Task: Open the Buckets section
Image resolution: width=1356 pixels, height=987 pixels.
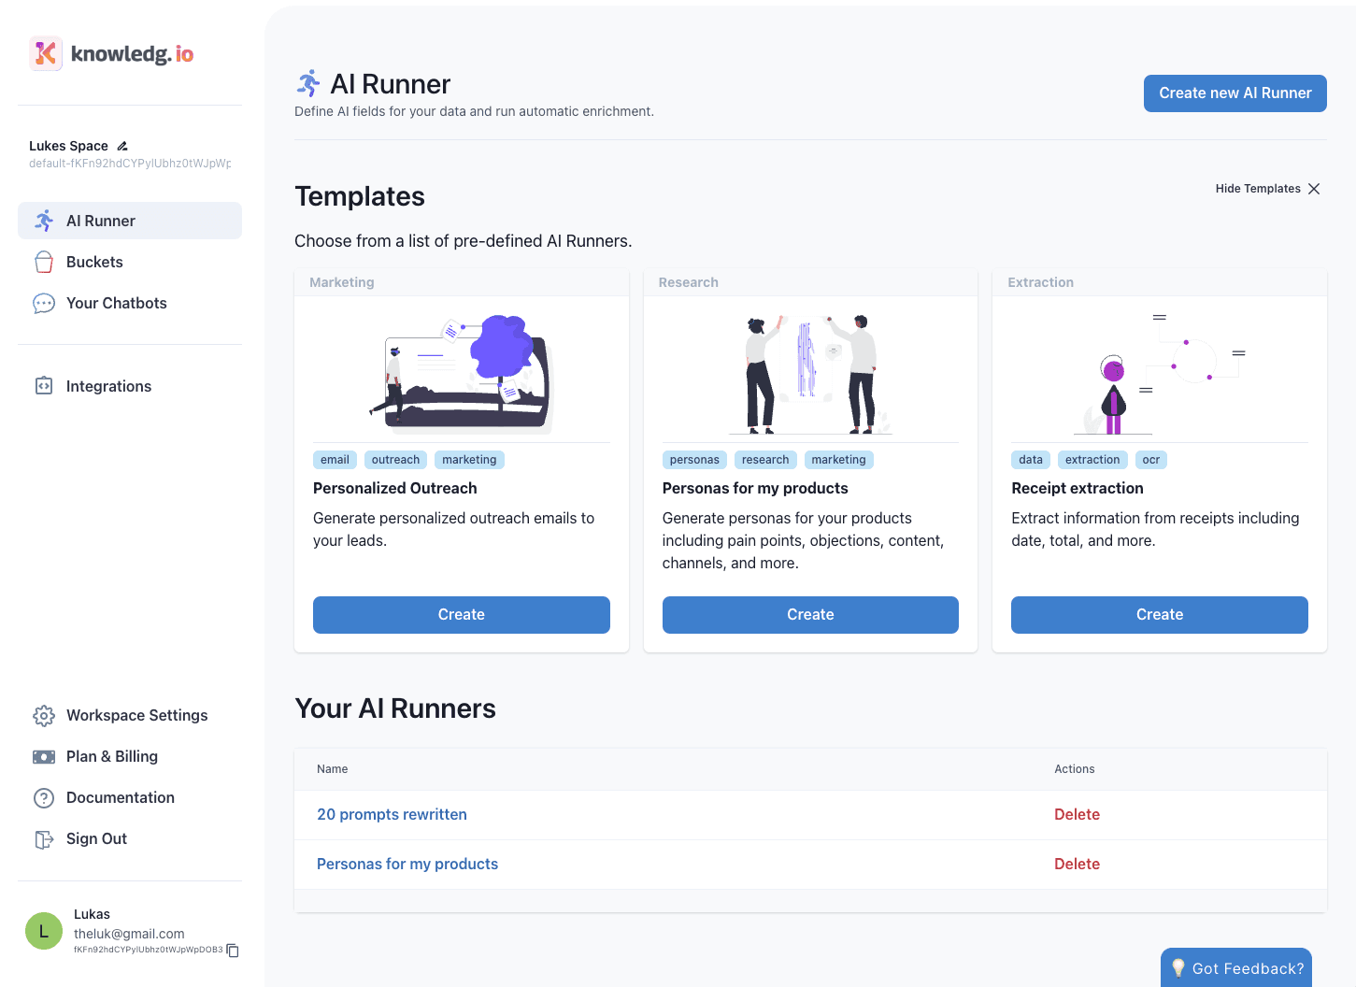Action: [x=96, y=262]
